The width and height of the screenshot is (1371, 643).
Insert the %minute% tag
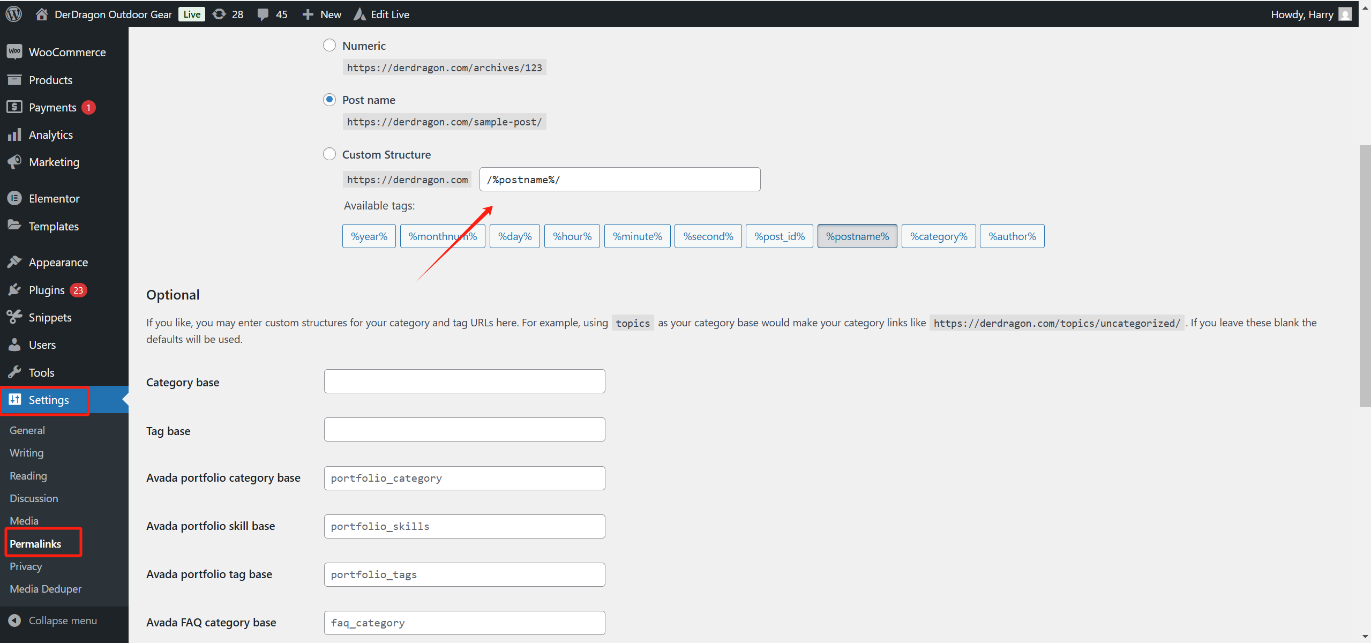tap(638, 236)
